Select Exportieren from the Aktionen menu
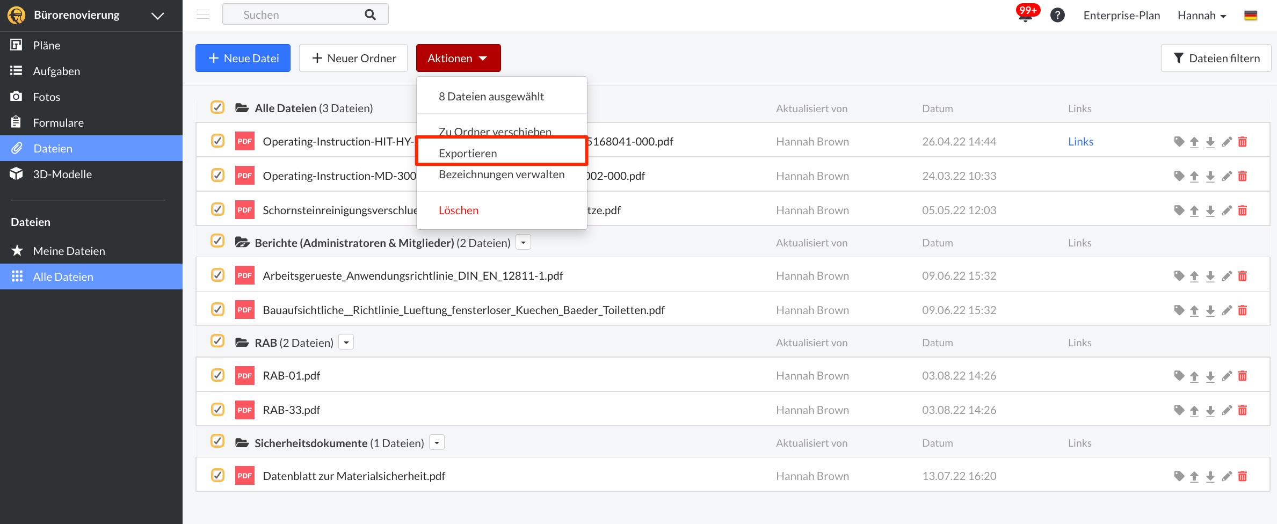Image resolution: width=1277 pixels, height=524 pixels. (468, 154)
